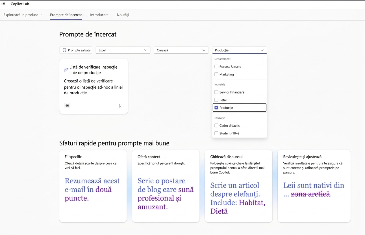Select the Oferă context tip card
Viewport: 365px width, 235px height.
coord(166,186)
